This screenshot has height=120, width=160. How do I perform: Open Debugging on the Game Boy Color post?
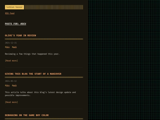[27, 115]
